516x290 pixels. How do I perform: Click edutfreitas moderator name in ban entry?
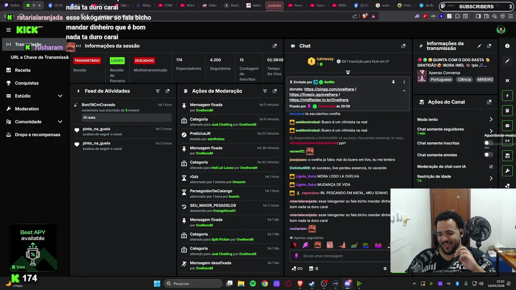tap(216, 139)
